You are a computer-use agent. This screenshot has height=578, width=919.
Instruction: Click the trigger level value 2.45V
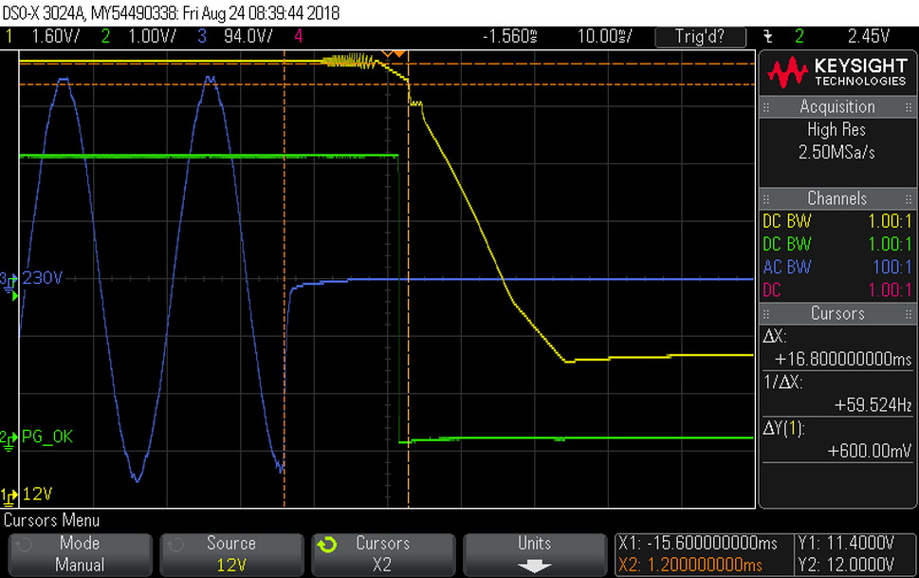tap(869, 36)
